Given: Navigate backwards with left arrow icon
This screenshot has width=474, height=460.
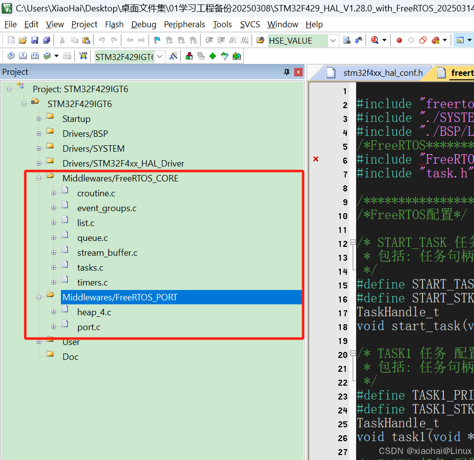Looking at the screenshot, I should tap(130, 40).
